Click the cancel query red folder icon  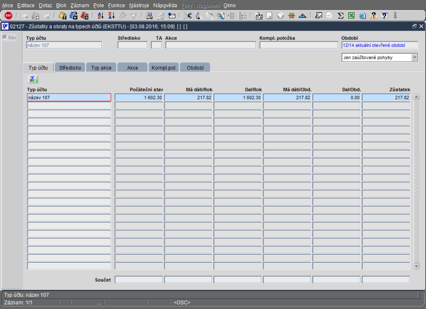click(85, 16)
